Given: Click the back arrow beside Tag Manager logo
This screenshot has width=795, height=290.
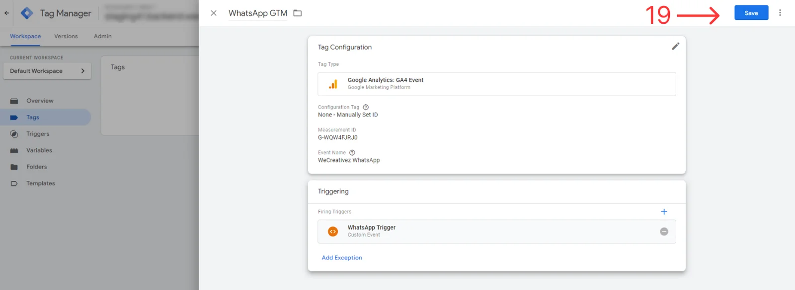Looking at the screenshot, I should (6, 13).
